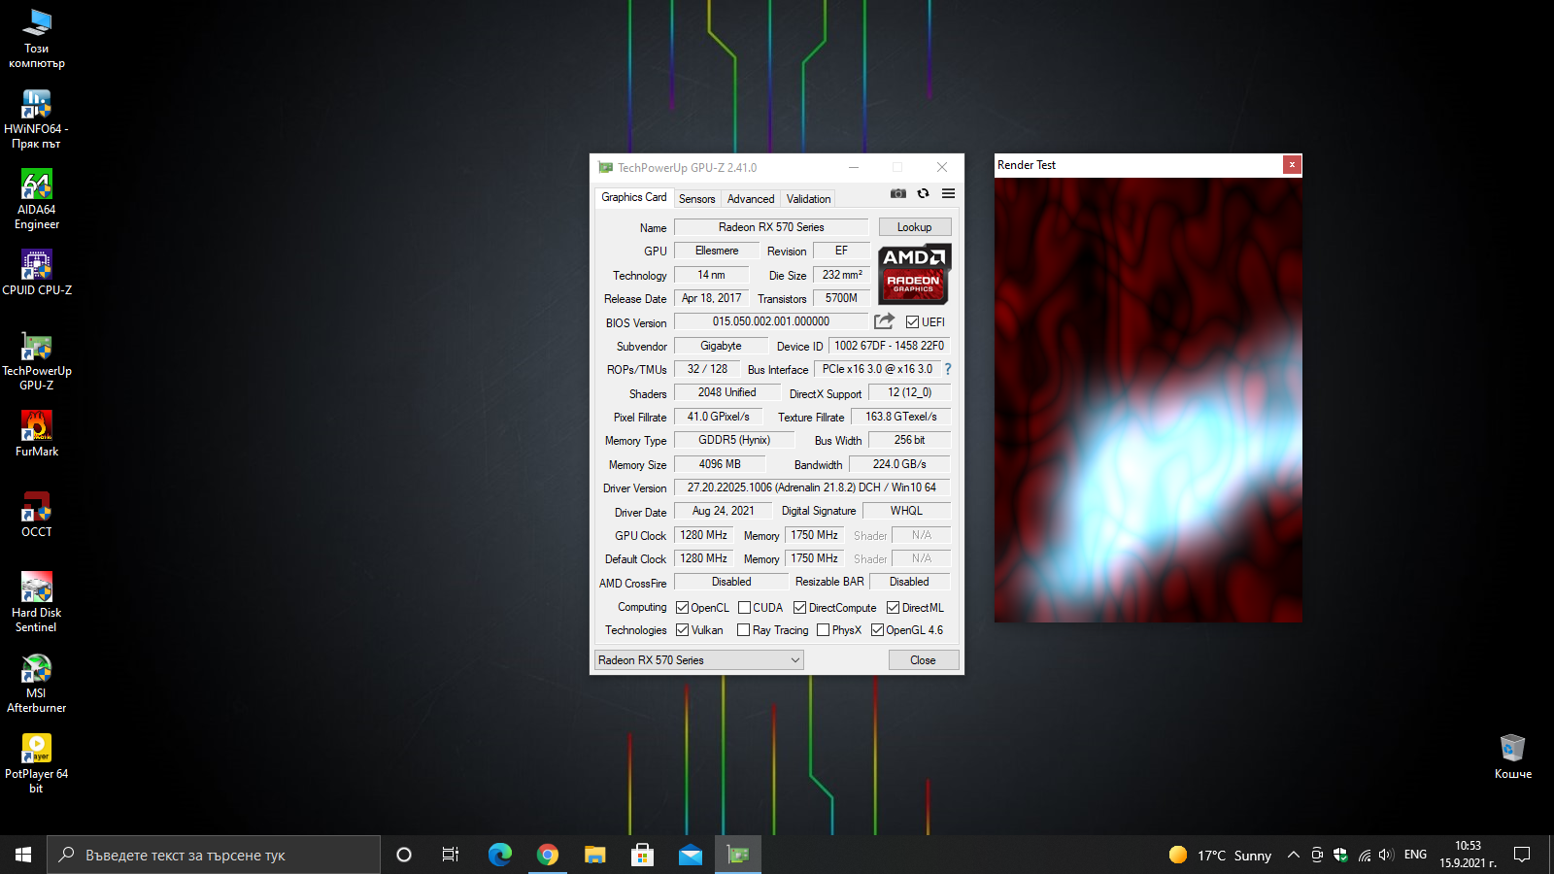
Task: Take a GPU-Z screenshot with camera icon
Action: pyautogui.click(x=898, y=193)
